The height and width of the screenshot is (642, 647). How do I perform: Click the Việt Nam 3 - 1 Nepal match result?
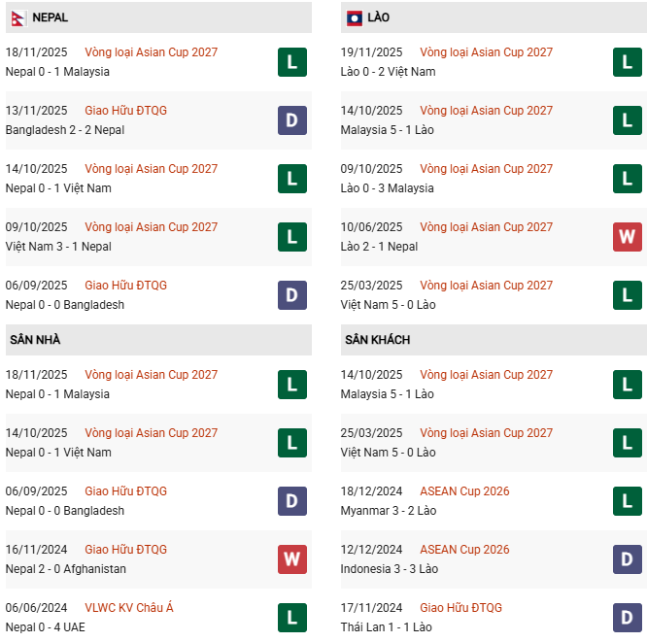[58, 247]
